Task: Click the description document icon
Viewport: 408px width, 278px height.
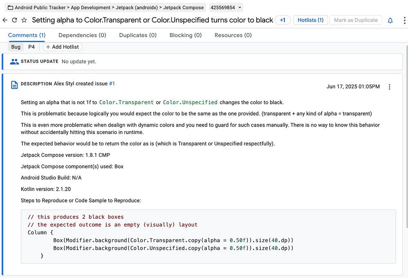Action: tap(14, 85)
